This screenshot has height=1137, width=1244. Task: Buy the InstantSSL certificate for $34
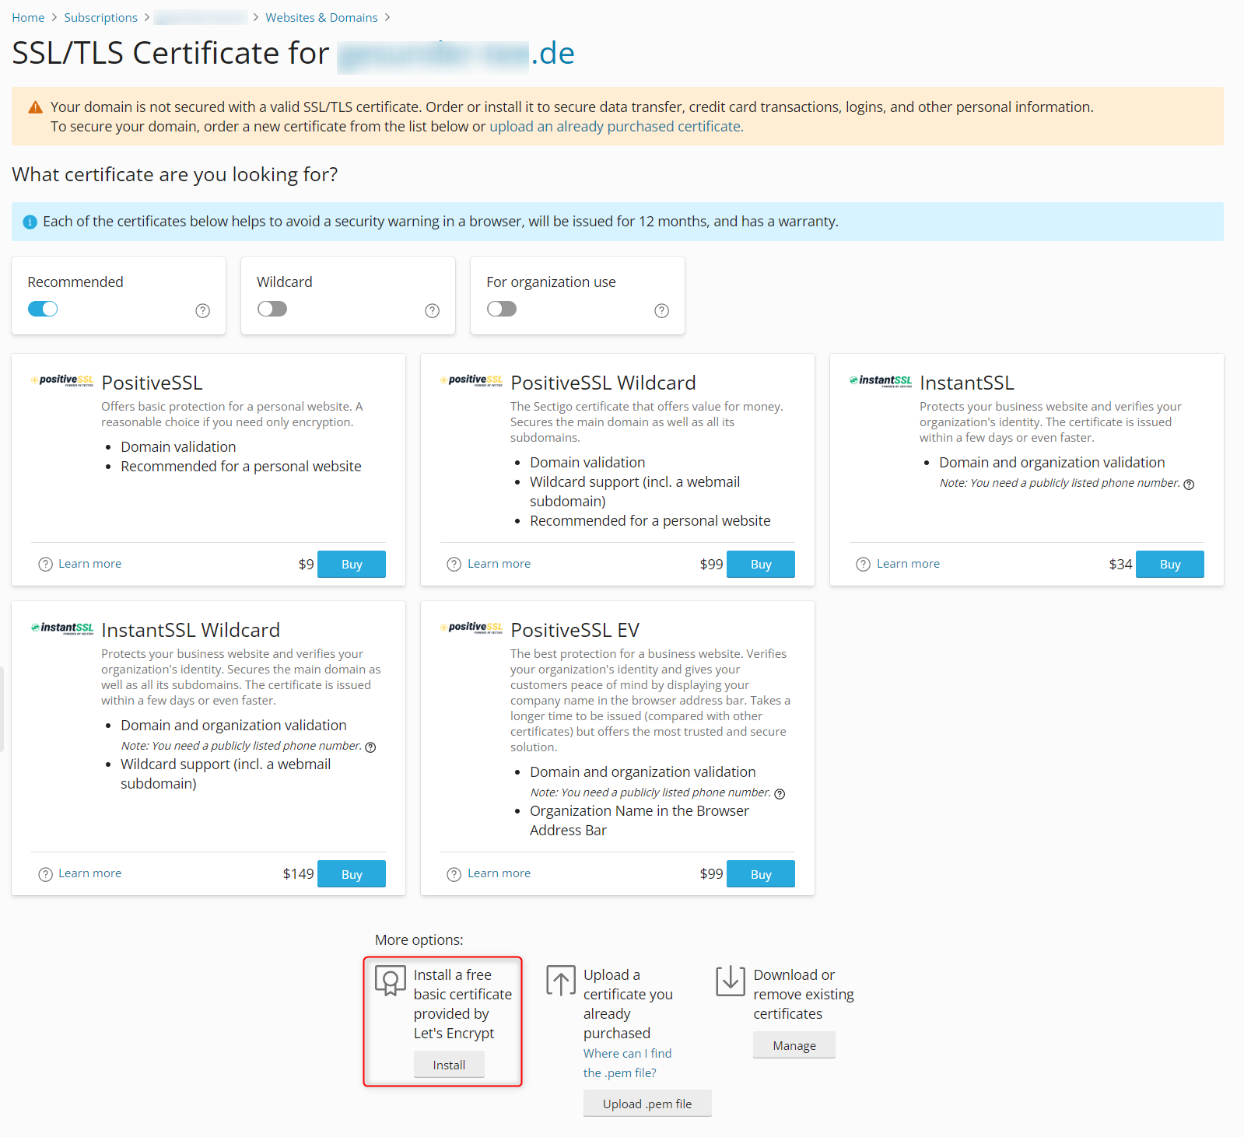click(x=1170, y=565)
